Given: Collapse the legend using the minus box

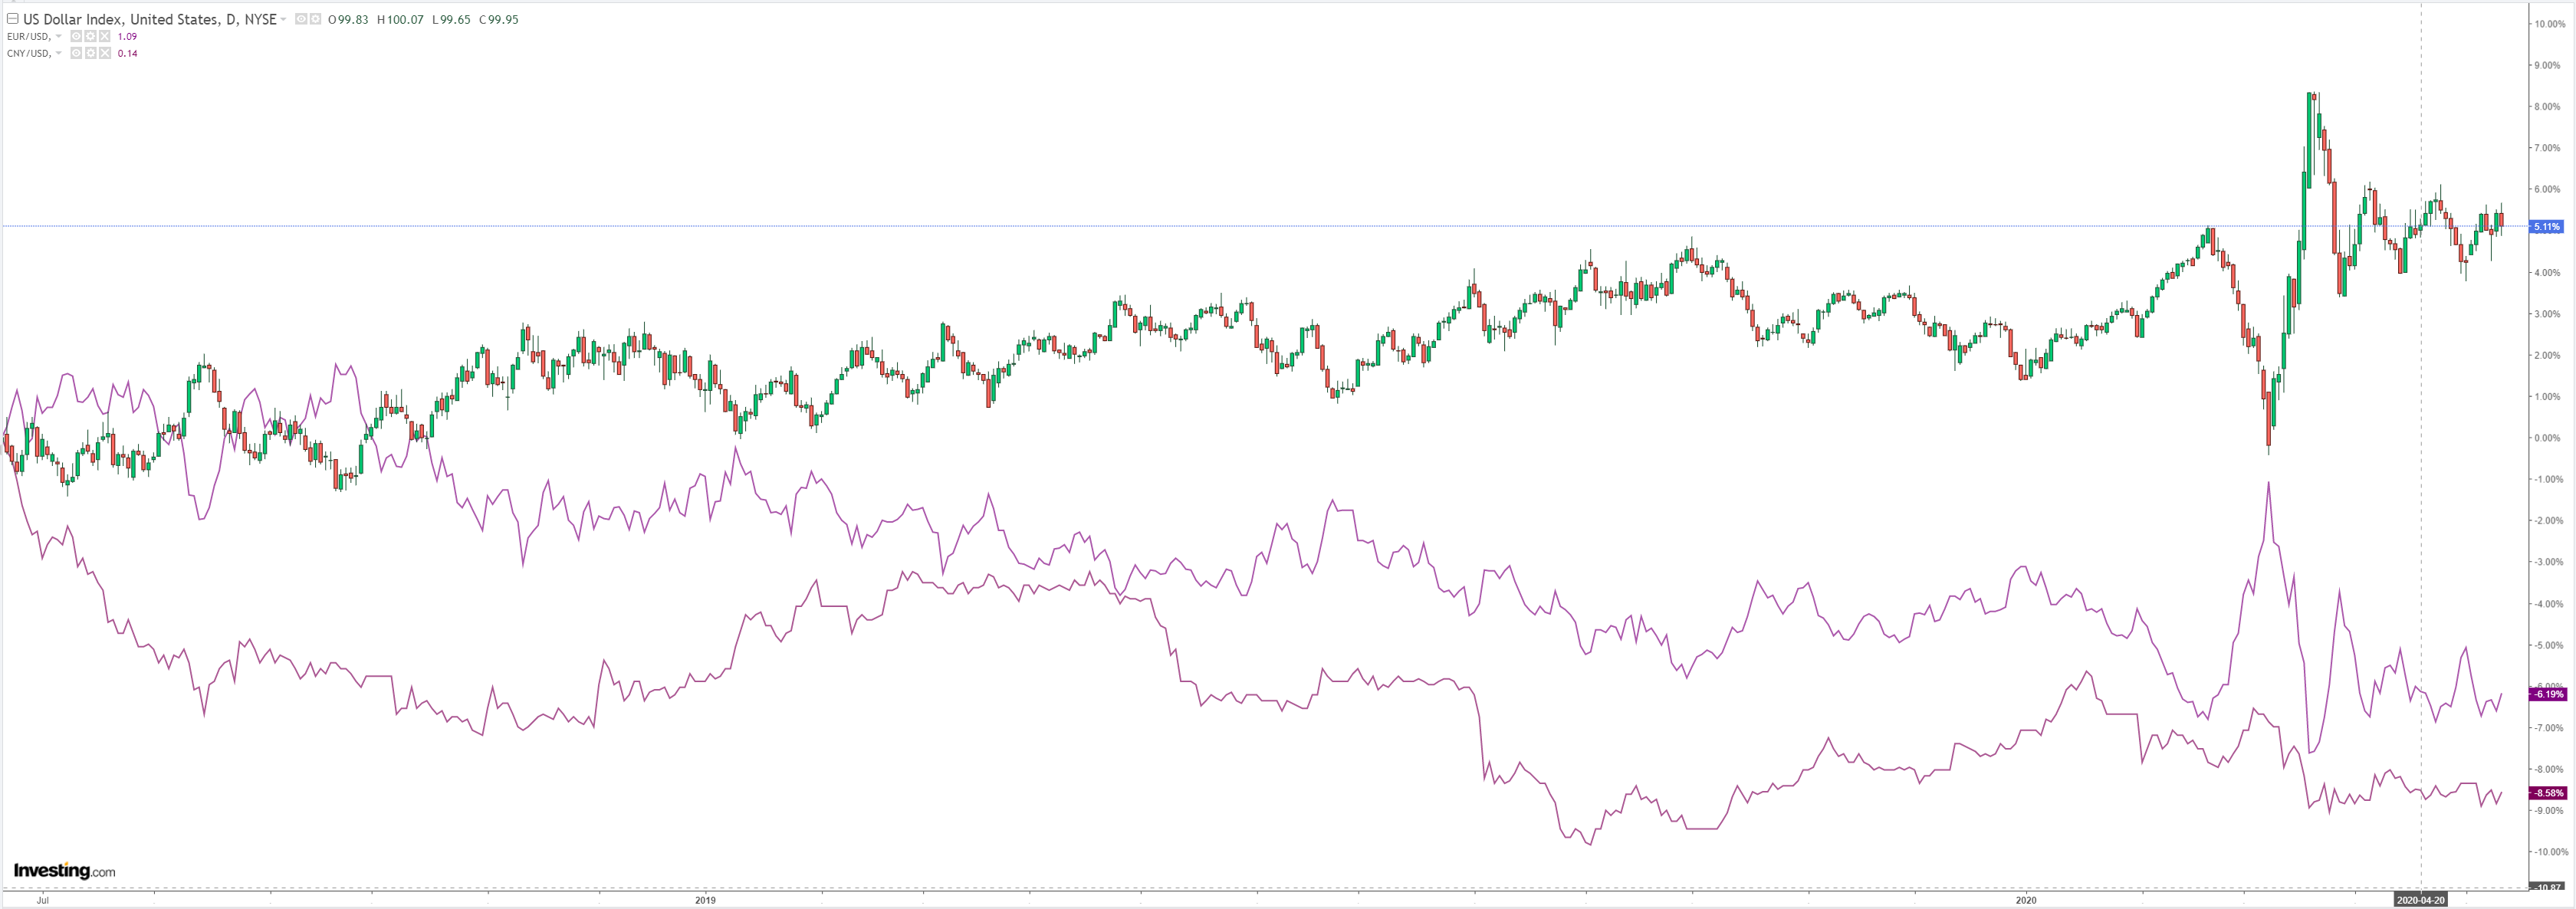Looking at the screenshot, I should point(12,19).
